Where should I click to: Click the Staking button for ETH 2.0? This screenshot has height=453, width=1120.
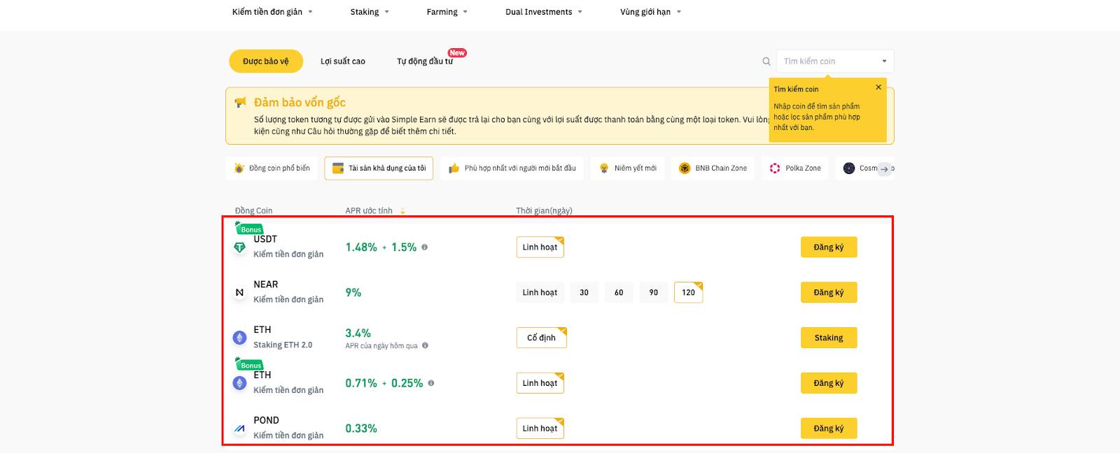[x=829, y=338]
